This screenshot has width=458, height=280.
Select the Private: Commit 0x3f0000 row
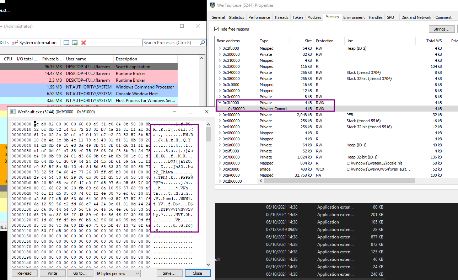coord(336,109)
